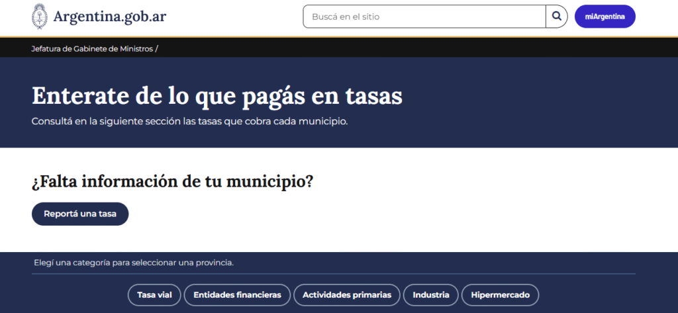The width and height of the screenshot is (678, 313).
Task: Click the magnifying glass search icon
Action: click(557, 17)
